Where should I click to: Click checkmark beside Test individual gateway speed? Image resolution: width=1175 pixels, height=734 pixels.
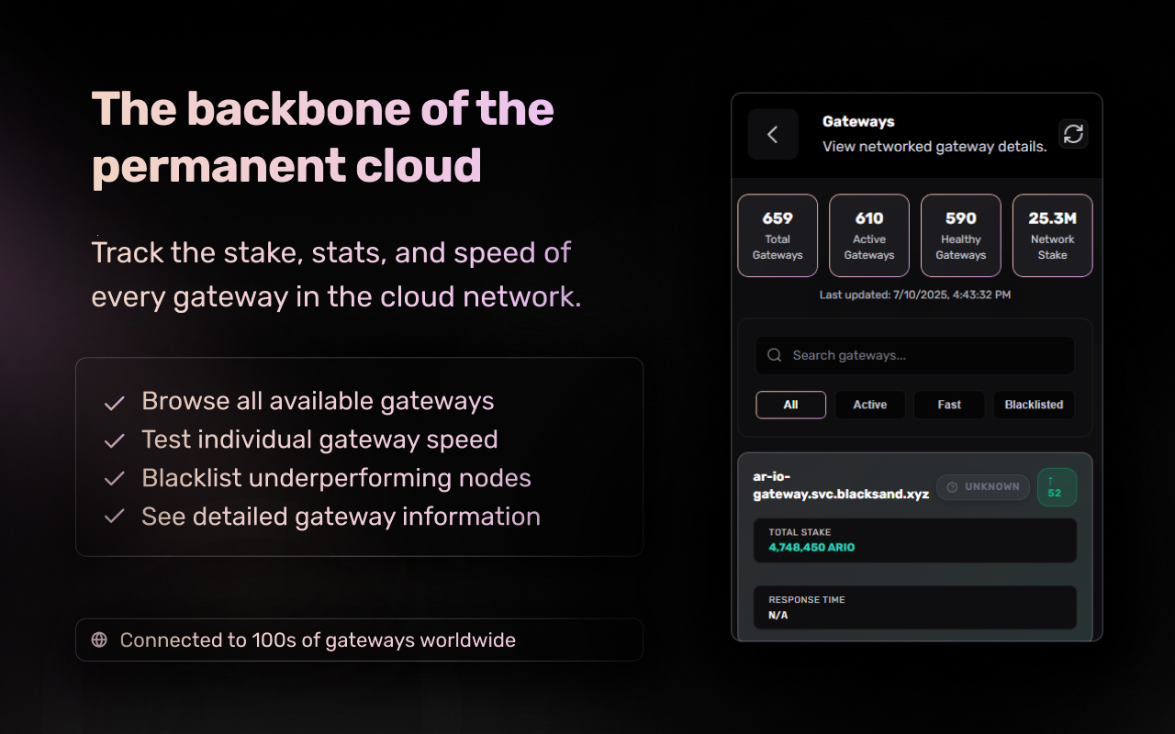pos(115,441)
